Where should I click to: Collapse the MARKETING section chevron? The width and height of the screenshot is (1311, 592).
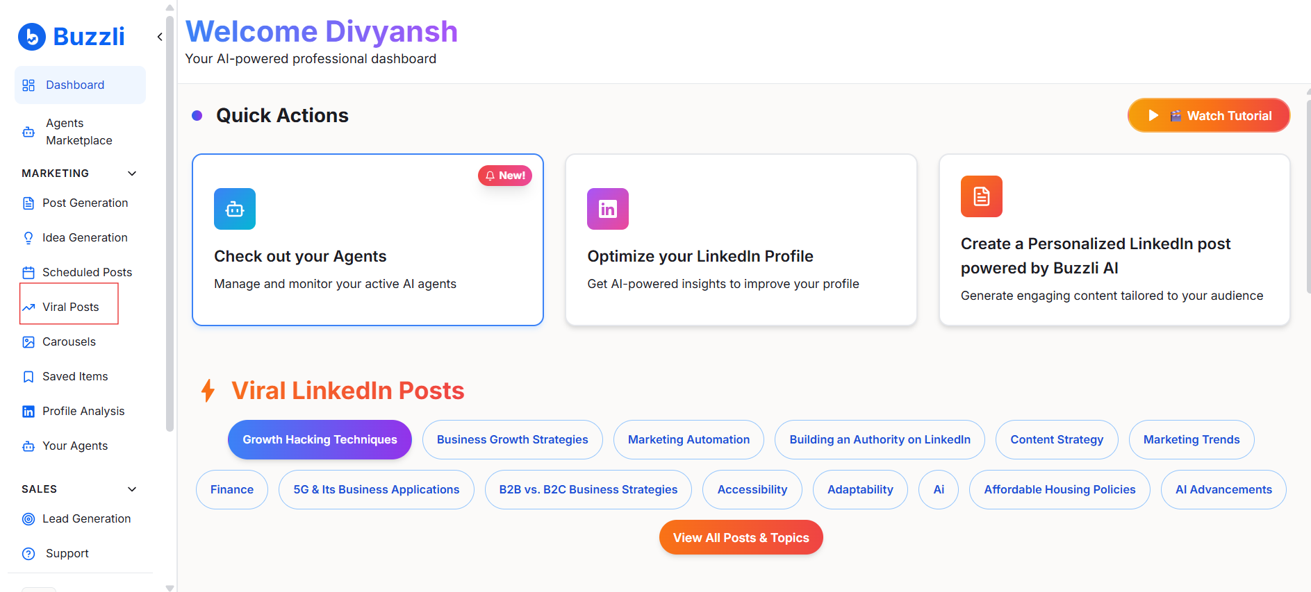(x=132, y=174)
